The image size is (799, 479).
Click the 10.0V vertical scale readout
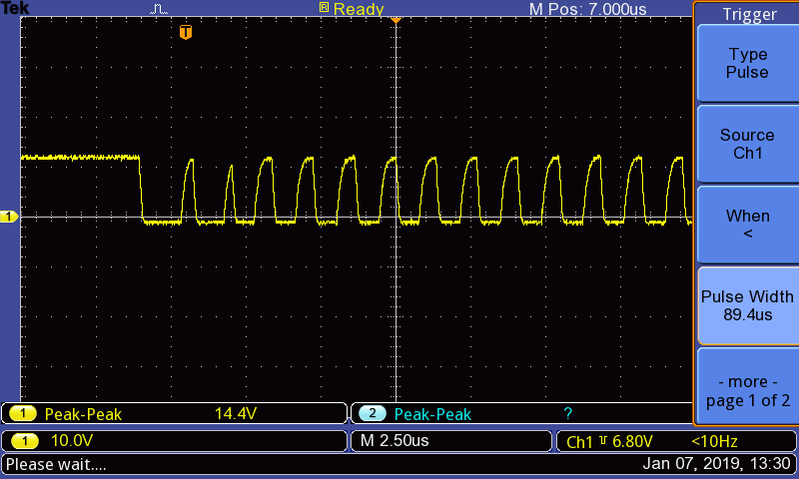pyautogui.click(x=71, y=440)
